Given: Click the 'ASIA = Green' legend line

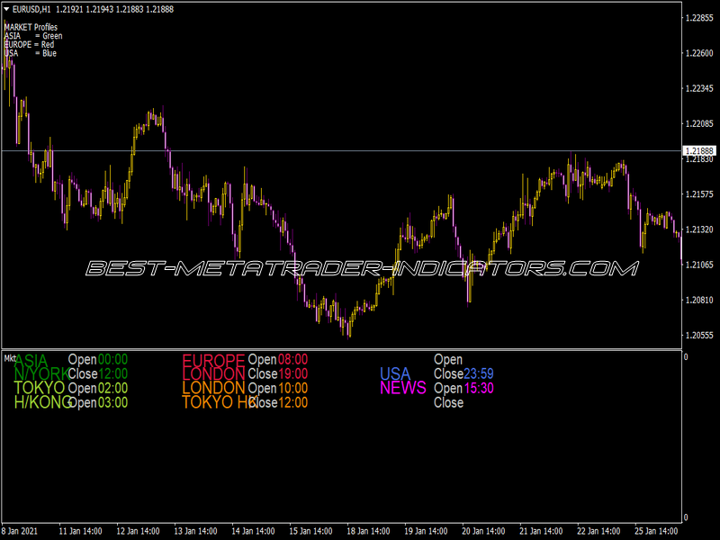Looking at the screenshot, I should [33, 36].
